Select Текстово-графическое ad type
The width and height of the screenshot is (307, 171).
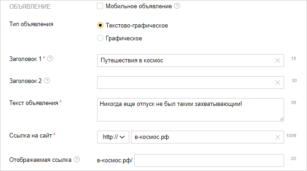[100, 25]
